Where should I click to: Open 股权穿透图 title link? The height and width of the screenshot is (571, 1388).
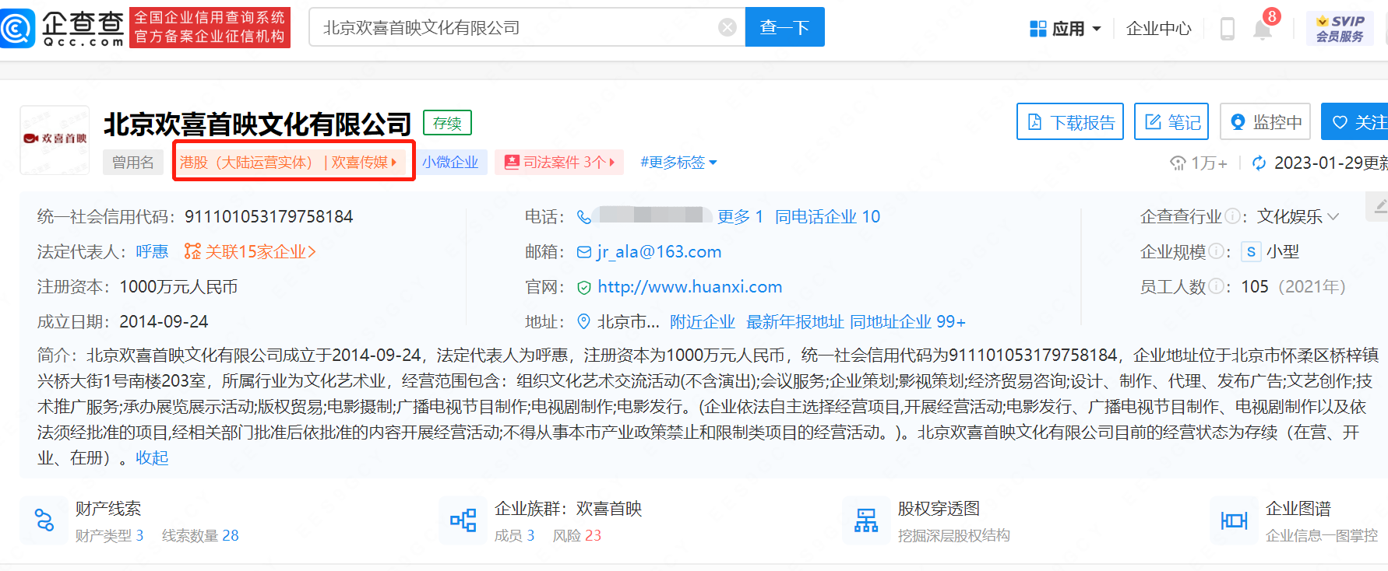click(939, 508)
